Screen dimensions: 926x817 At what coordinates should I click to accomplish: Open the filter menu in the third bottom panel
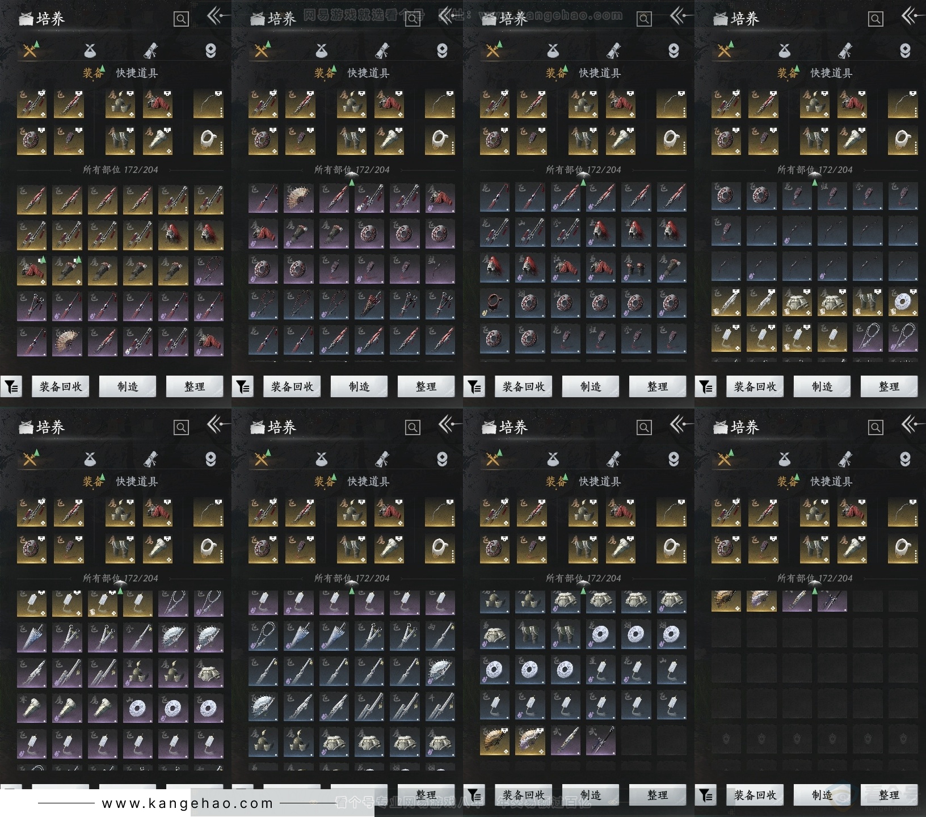coord(474,795)
